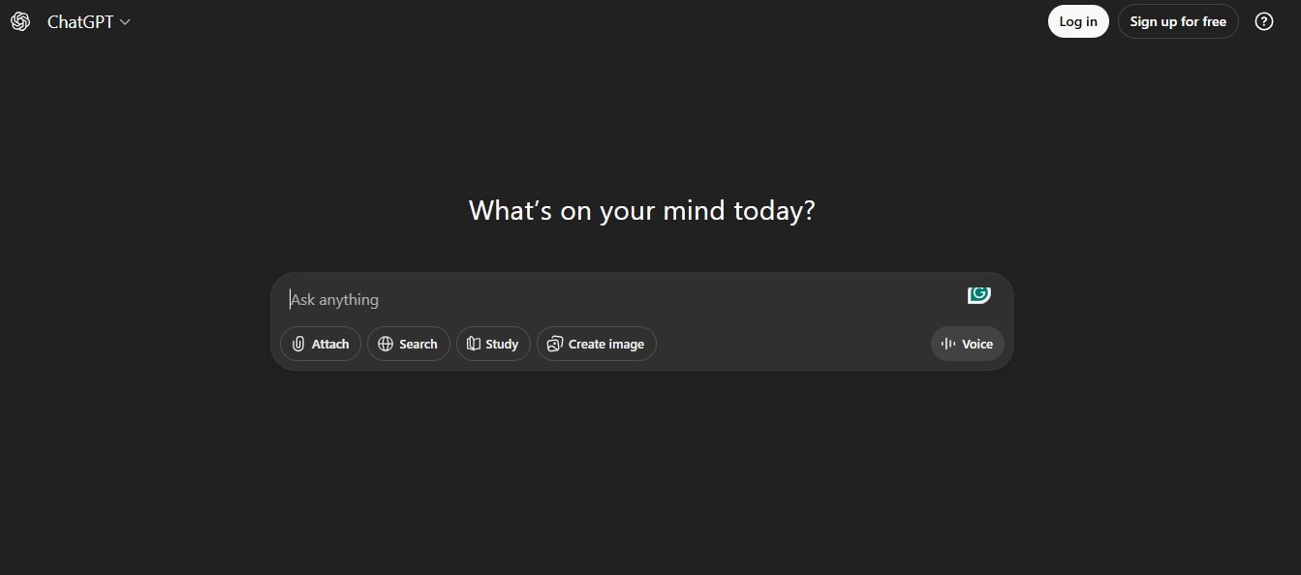1301x575 pixels.
Task: Click the OpenAI logo icon
Action: tap(19, 21)
